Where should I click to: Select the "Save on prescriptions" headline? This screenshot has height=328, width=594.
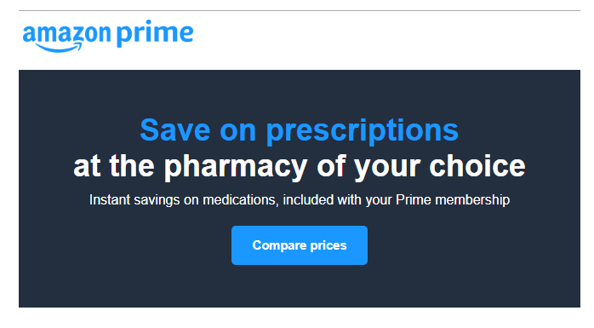300,130
